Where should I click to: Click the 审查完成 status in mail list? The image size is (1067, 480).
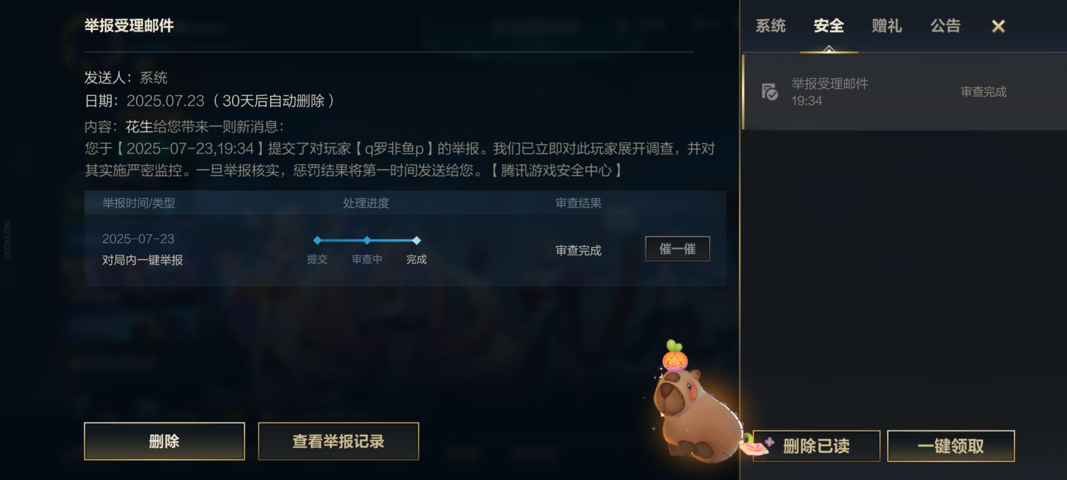click(x=983, y=92)
